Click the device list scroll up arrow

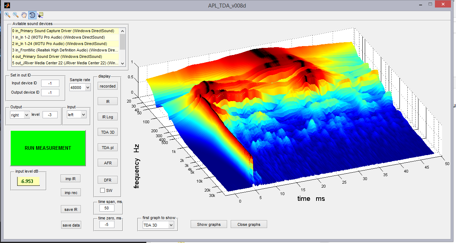tap(123, 31)
